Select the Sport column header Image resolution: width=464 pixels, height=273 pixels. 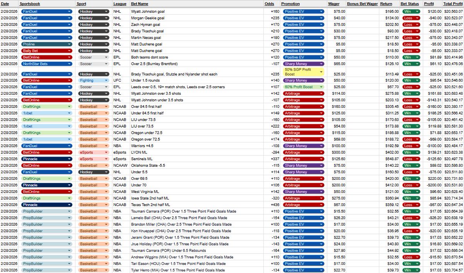[x=94, y=3]
